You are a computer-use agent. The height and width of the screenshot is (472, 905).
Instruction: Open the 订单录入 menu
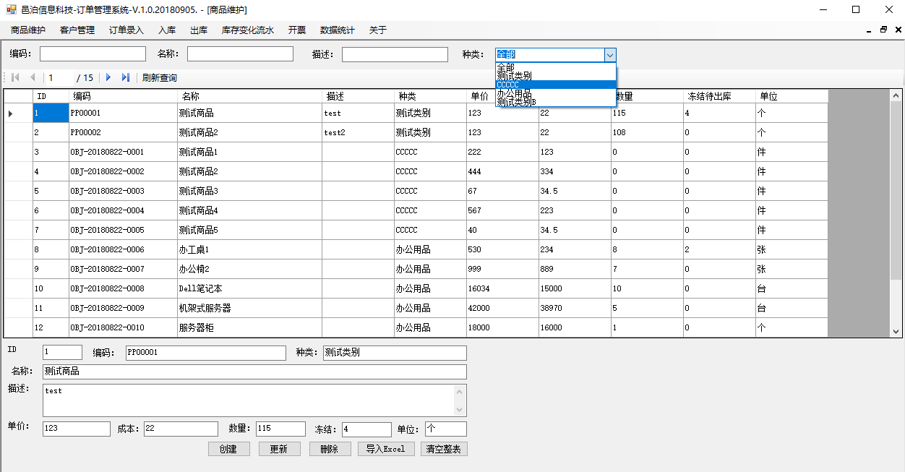tap(126, 30)
